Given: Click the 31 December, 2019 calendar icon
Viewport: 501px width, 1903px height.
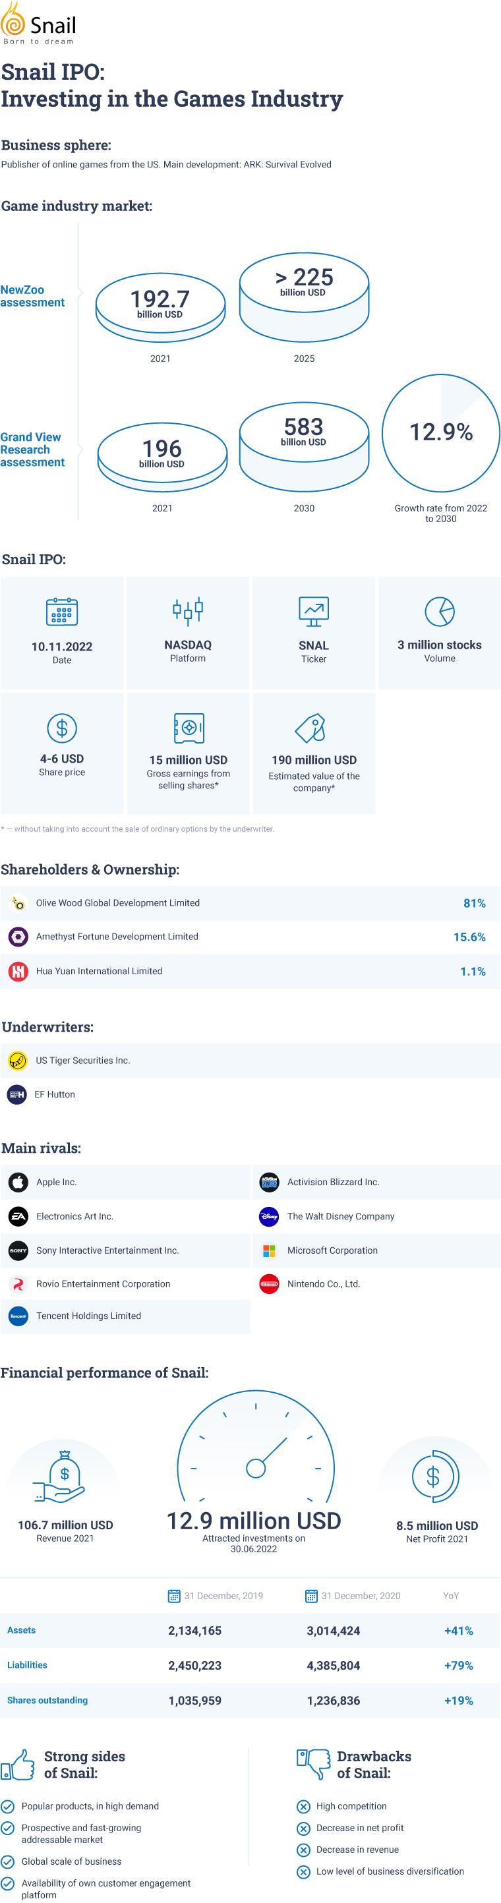Looking at the screenshot, I should tap(175, 1596).
